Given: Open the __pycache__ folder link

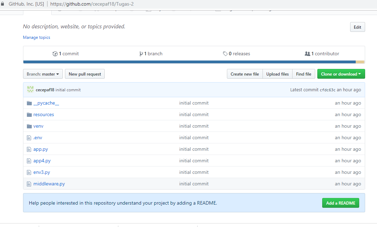Looking at the screenshot, I should (46, 103).
